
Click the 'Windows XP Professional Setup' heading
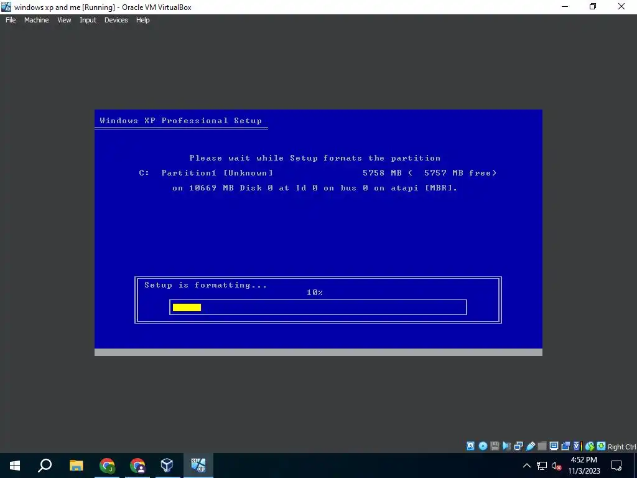coord(181,120)
